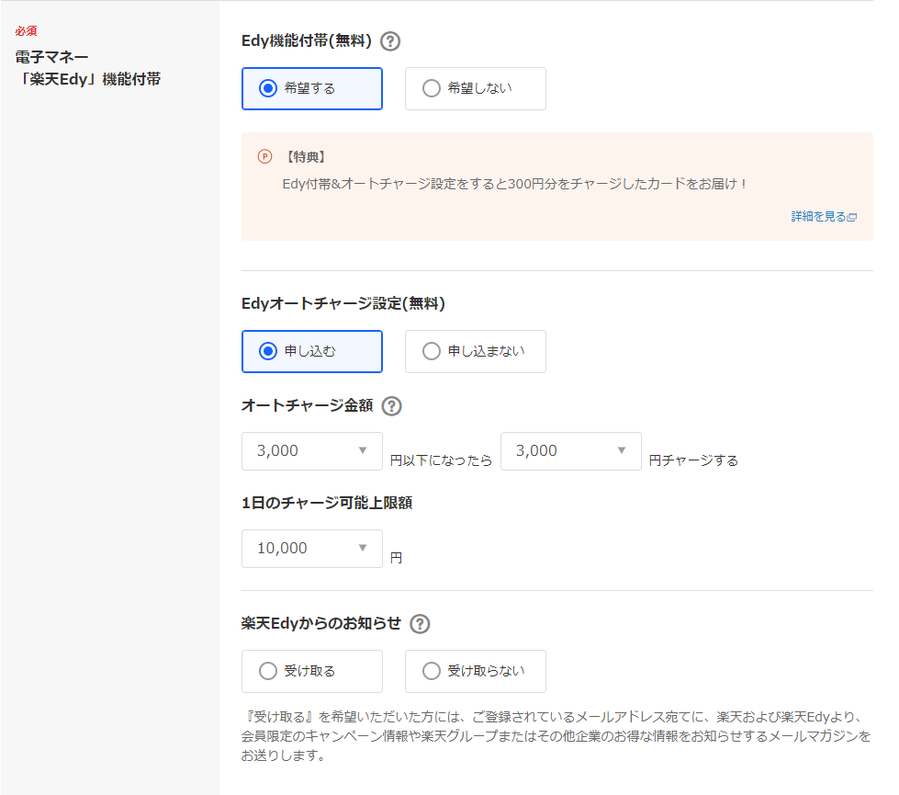
Task: Click the 【特典】 benefit heading
Action: click(306, 157)
